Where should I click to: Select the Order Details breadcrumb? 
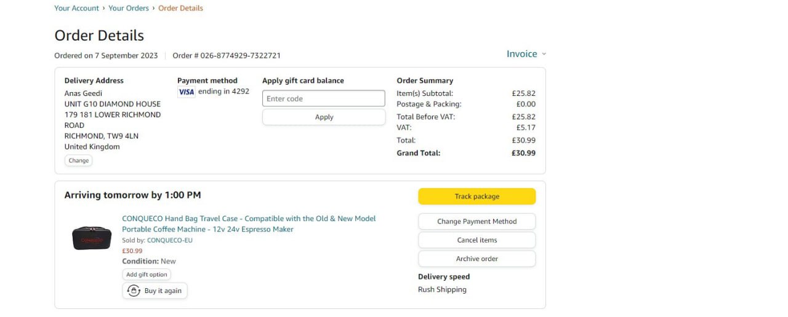click(x=180, y=8)
